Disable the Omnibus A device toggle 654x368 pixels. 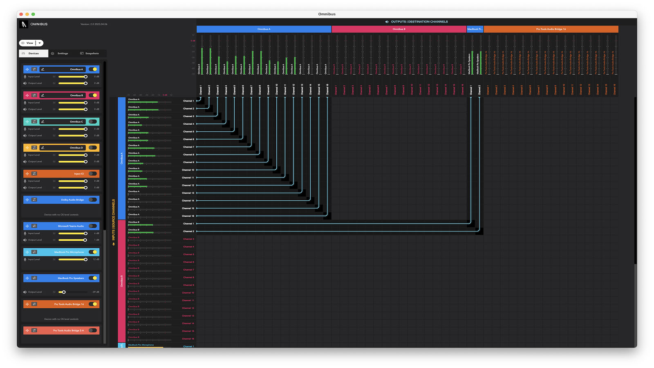(93, 70)
